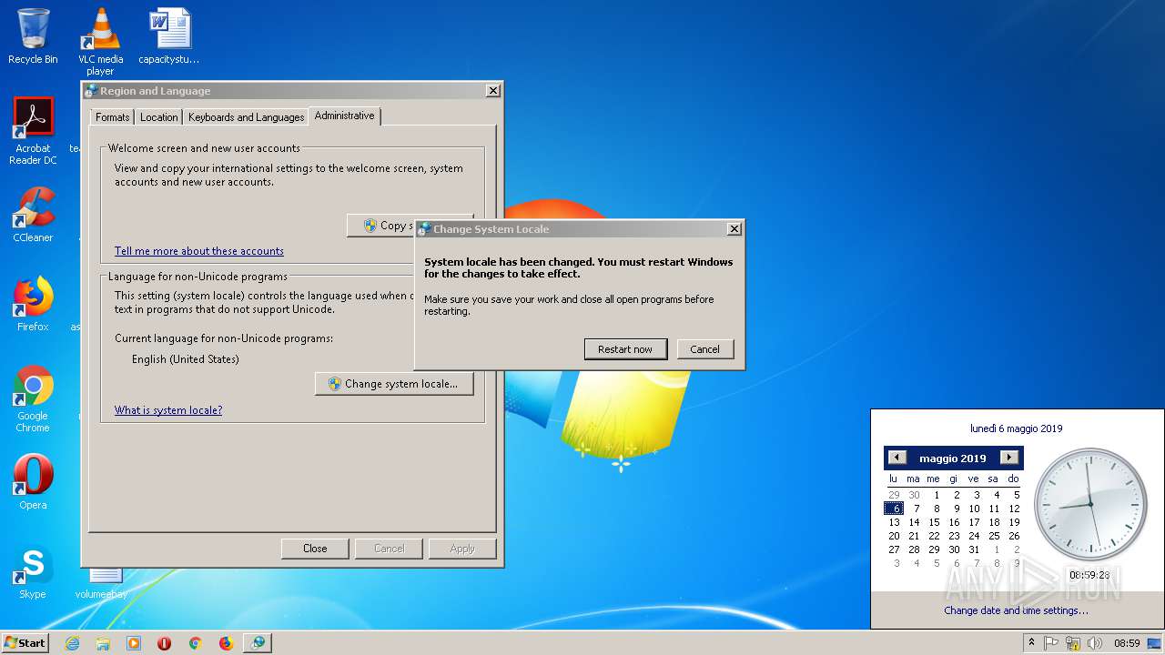Image resolution: width=1165 pixels, height=655 pixels.
Task: Click the Change system locale button
Action: pos(395,384)
